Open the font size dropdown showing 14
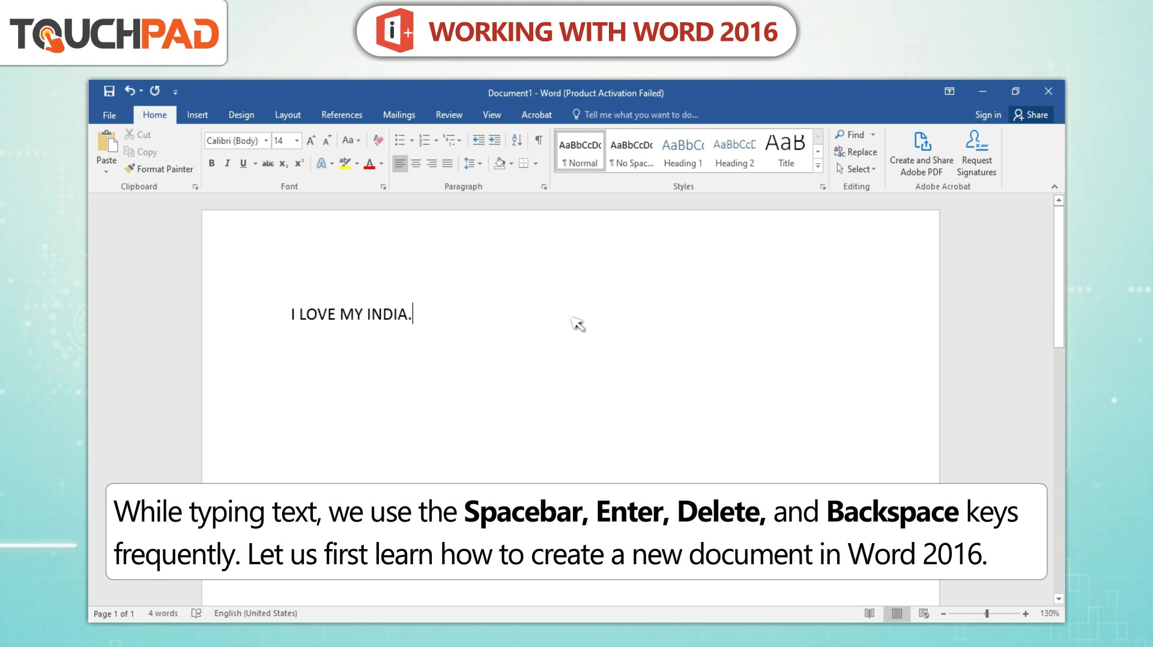The image size is (1153, 647). click(297, 140)
